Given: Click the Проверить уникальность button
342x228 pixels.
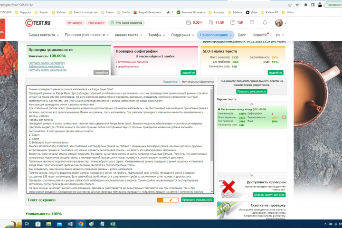Looking at the screenshot, I should [197, 200].
